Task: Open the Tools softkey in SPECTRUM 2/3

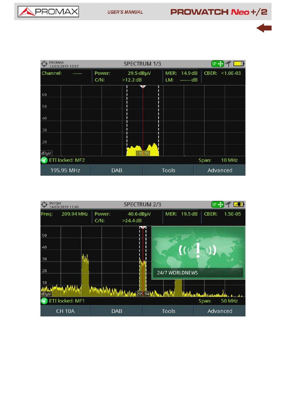Action: [x=168, y=311]
